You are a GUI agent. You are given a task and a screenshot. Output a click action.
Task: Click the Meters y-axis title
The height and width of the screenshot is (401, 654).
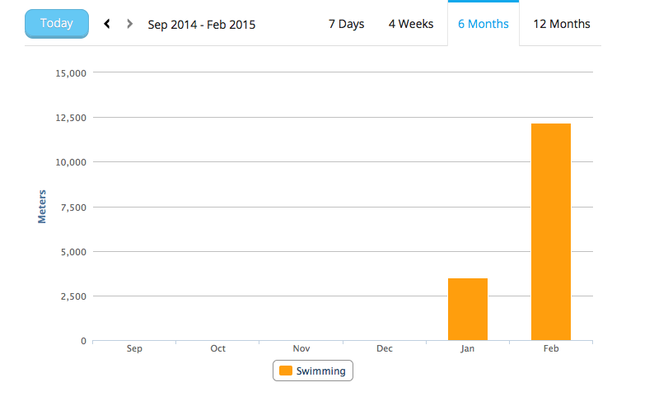click(42, 207)
